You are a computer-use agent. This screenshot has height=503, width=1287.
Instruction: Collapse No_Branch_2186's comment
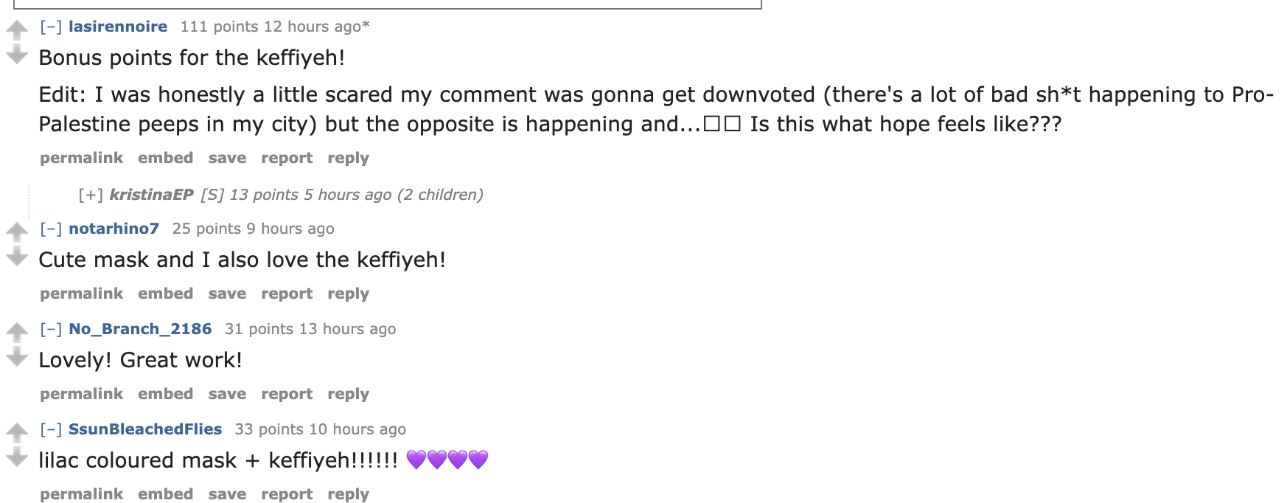click(51, 329)
